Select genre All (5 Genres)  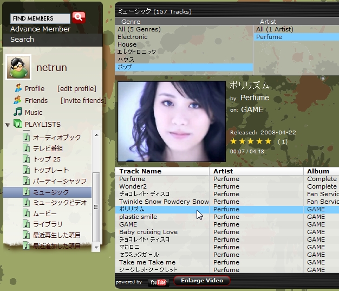pos(184,29)
